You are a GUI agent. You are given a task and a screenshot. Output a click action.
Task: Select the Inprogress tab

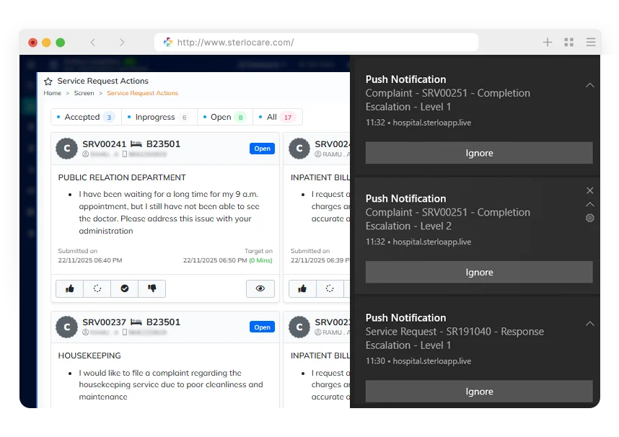(159, 117)
